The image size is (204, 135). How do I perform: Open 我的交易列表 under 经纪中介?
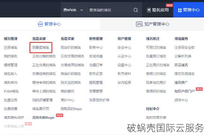pyautogui.click(x=156, y=118)
